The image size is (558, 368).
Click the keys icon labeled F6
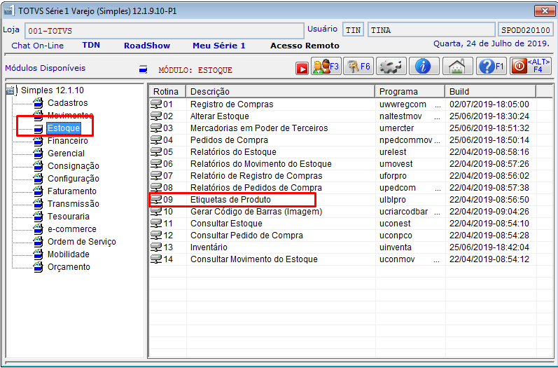(x=358, y=67)
